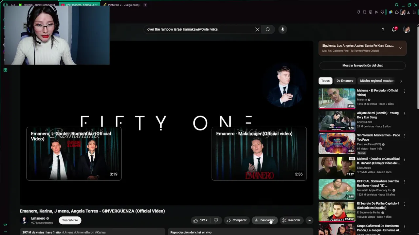Image resolution: width=419 pixels, height=235 pixels.
Task: Open the colorful extension icon in toolbar
Action: 391,12
